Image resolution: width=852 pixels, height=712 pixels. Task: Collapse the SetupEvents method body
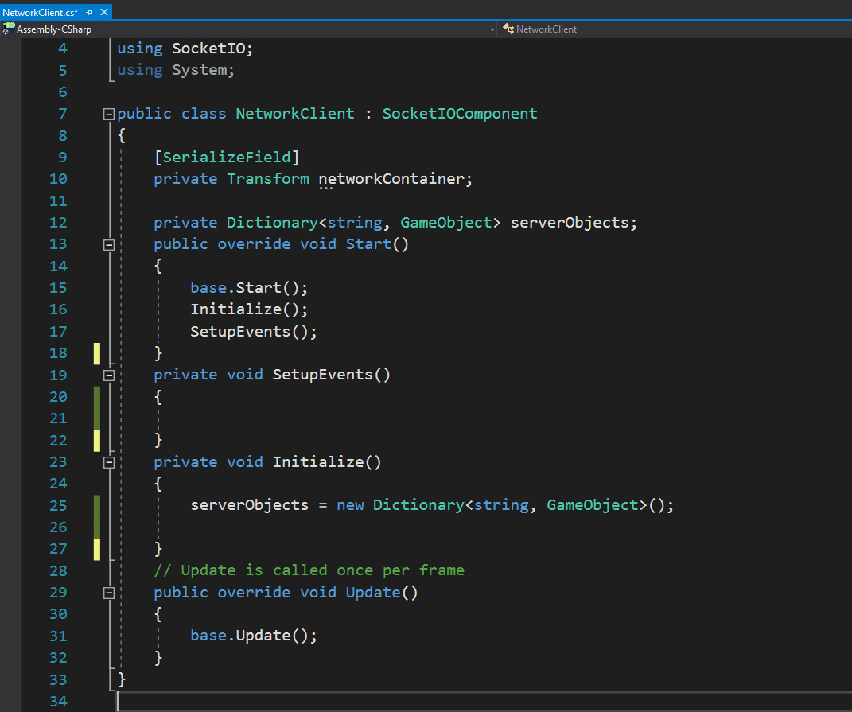click(x=107, y=375)
